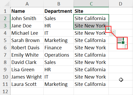
Task: Click Marketing in Laura Scott's row
Action: pyautogui.click(x=59, y=84)
